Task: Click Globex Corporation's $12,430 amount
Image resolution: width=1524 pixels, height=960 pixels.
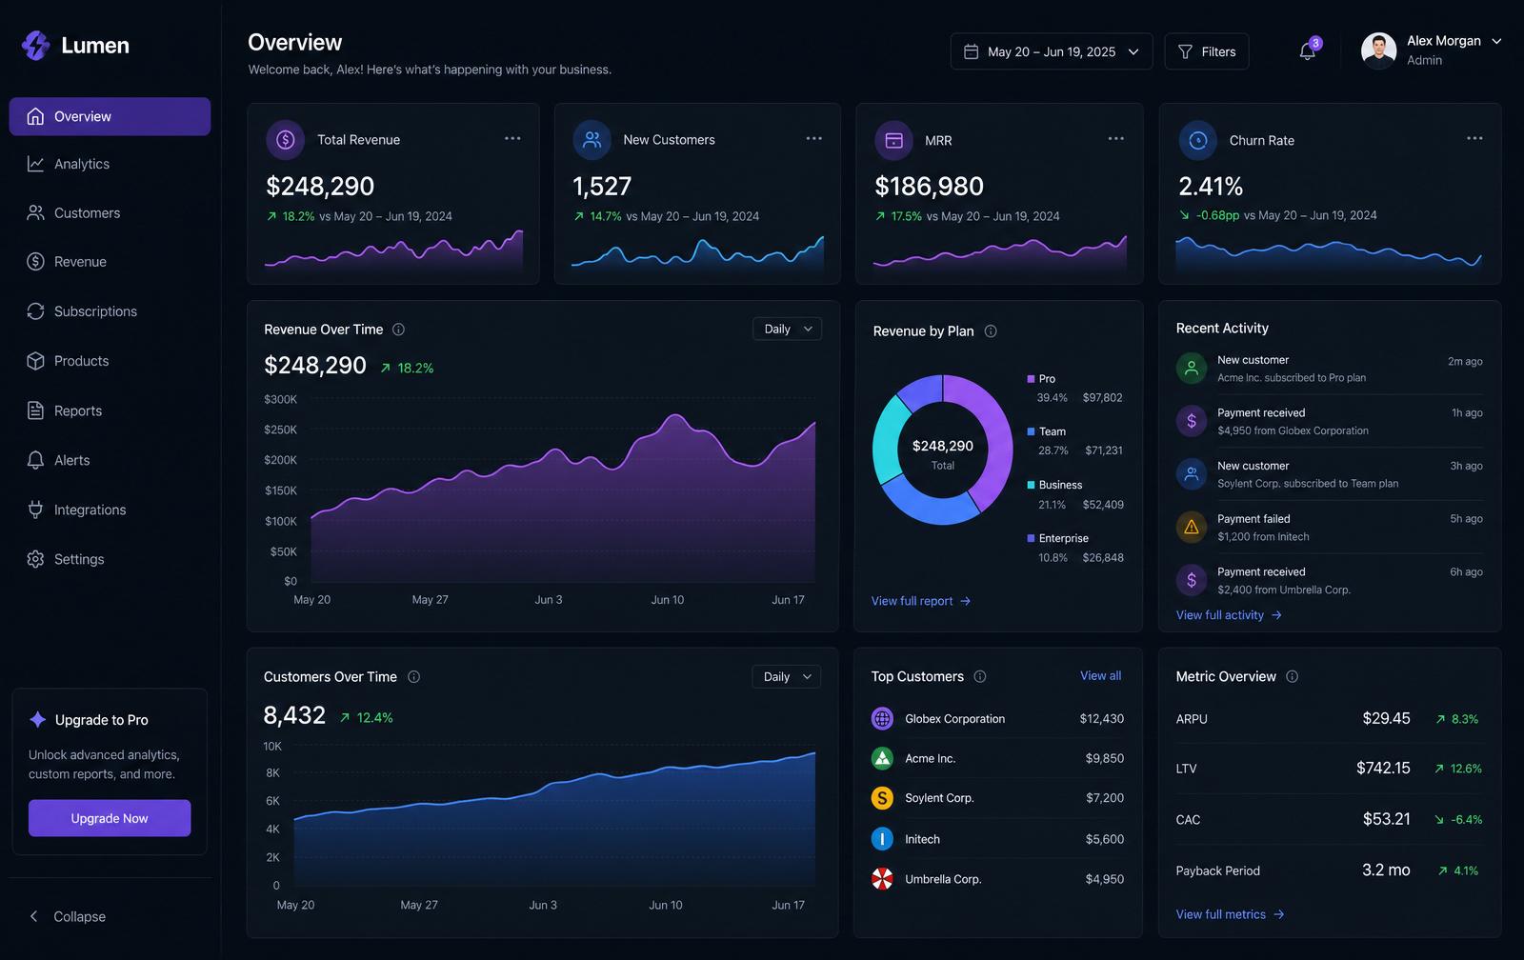Action: click(x=1101, y=719)
